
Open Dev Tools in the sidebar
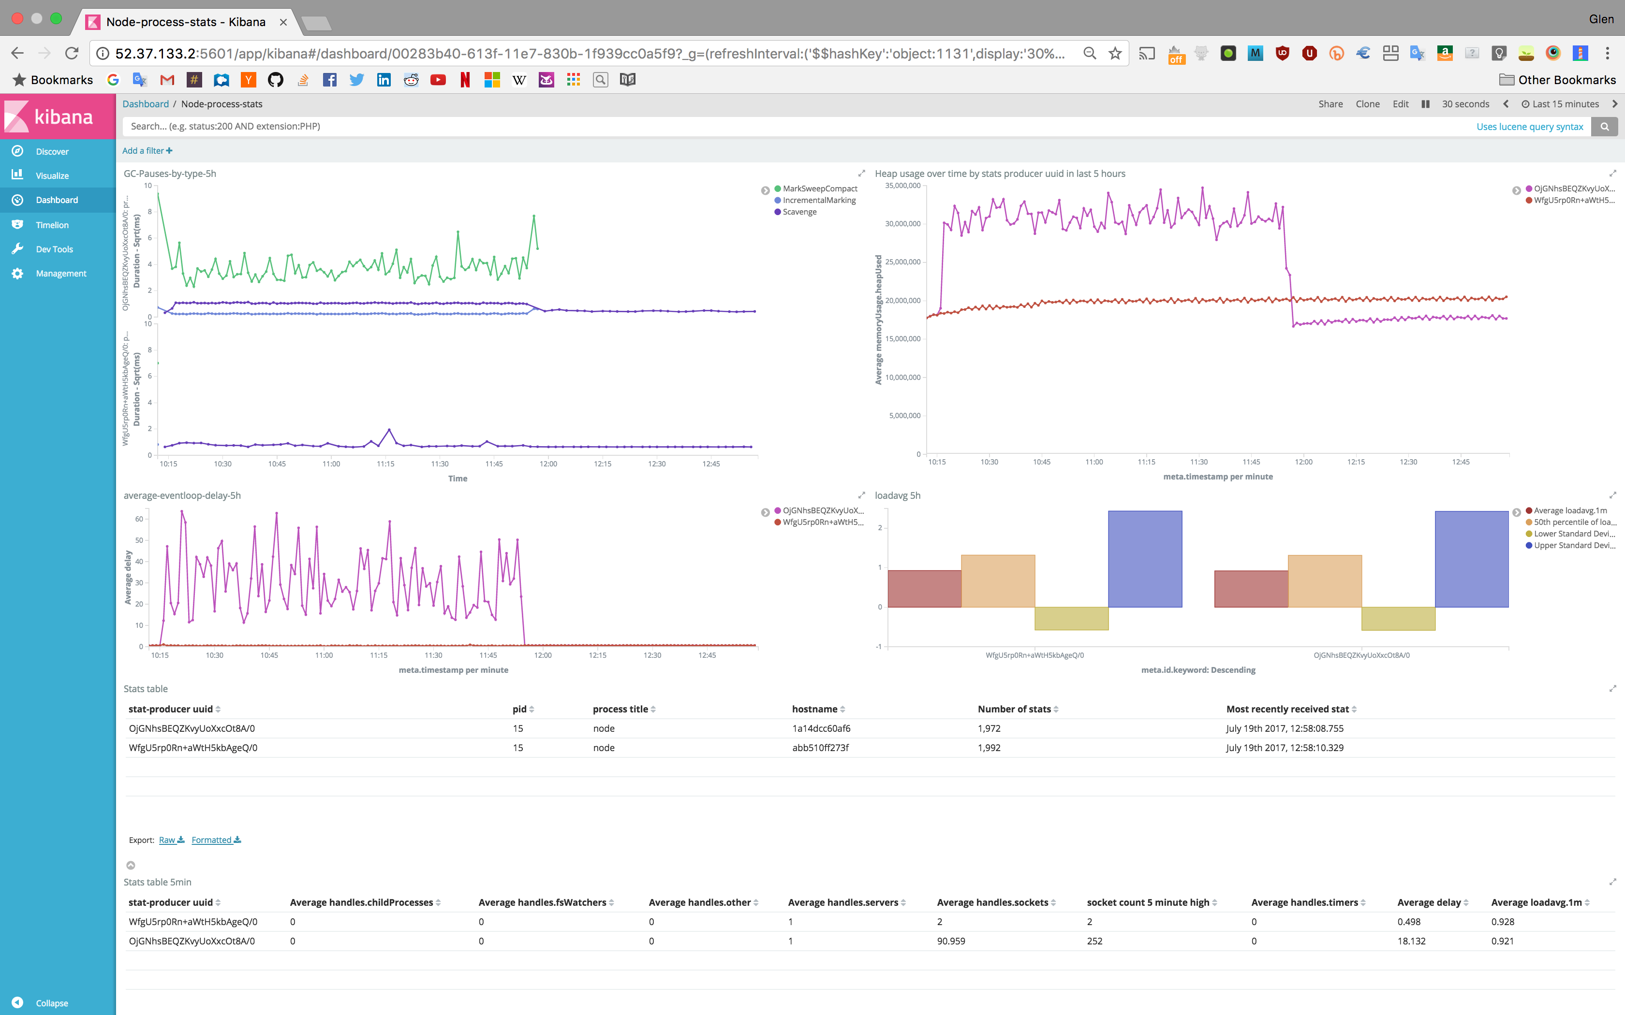click(54, 248)
